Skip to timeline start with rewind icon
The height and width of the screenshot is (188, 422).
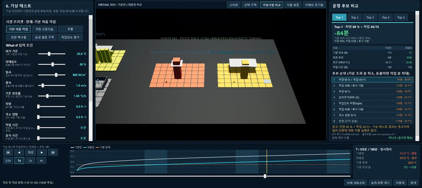click(x=8, y=152)
